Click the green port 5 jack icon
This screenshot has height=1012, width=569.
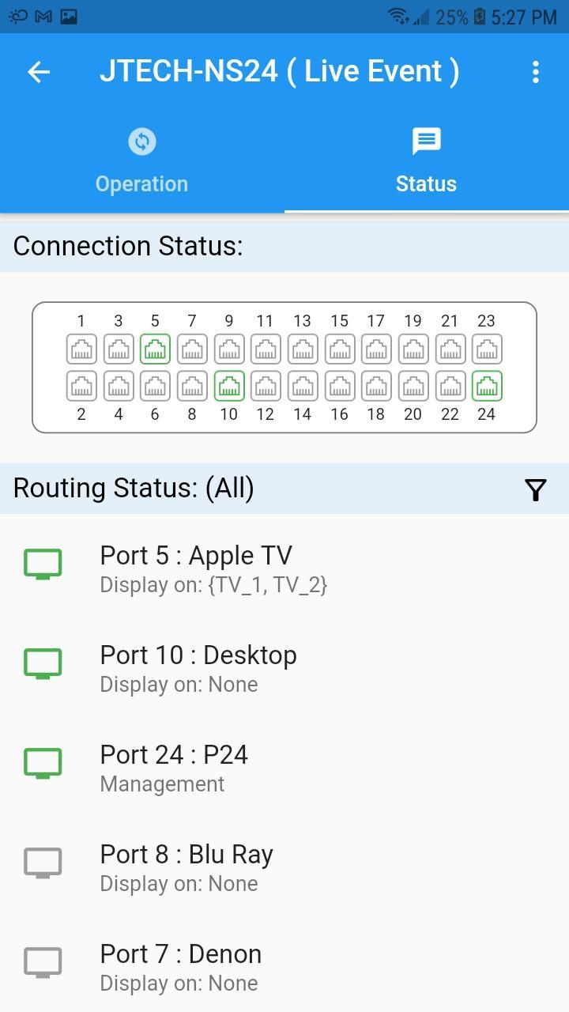point(155,349)
